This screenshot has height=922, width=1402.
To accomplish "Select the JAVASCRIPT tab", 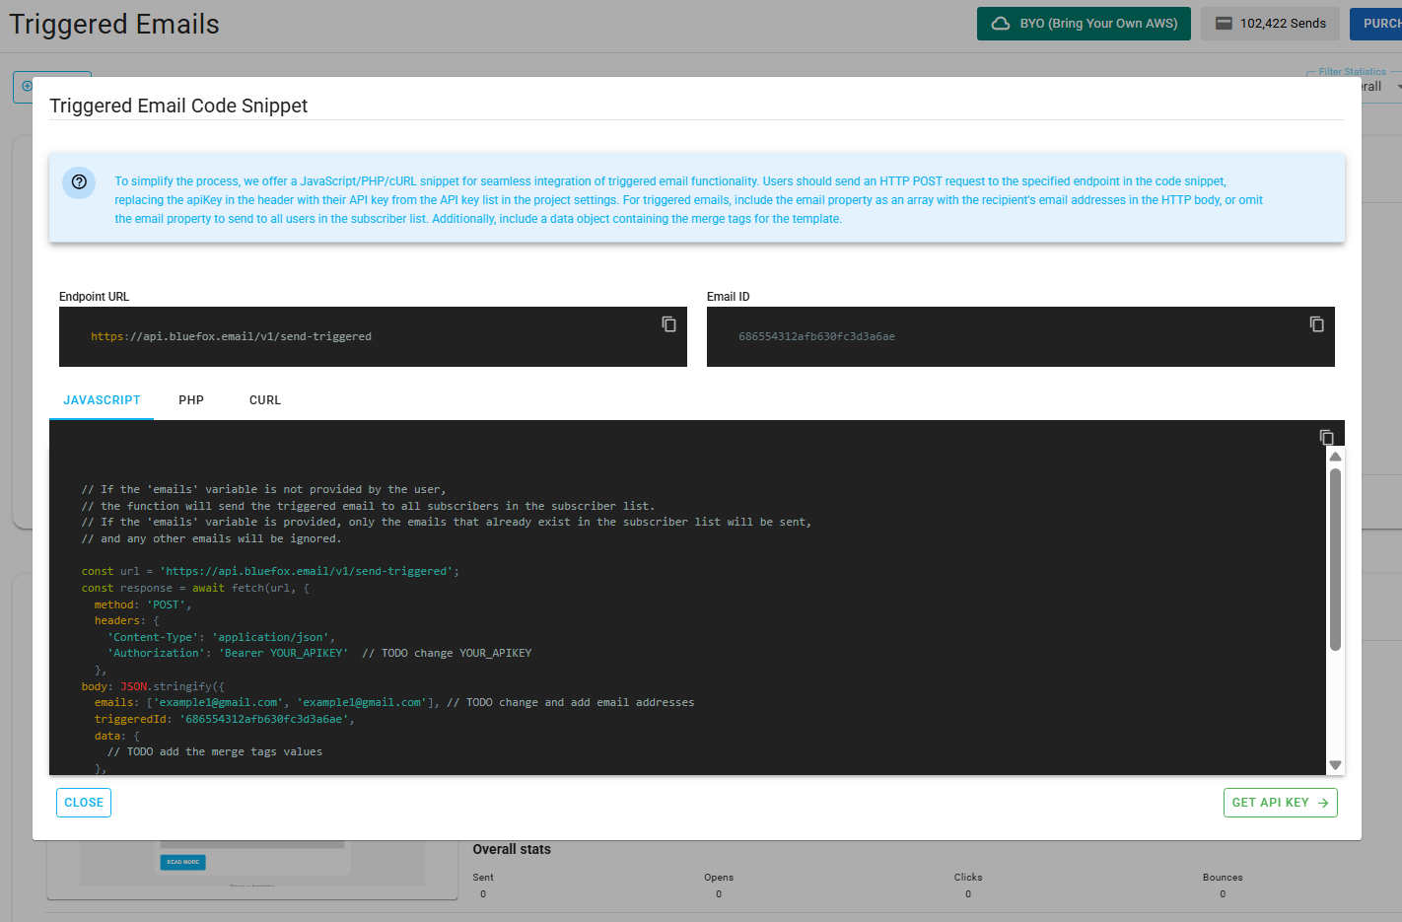I will pos(101,399).
